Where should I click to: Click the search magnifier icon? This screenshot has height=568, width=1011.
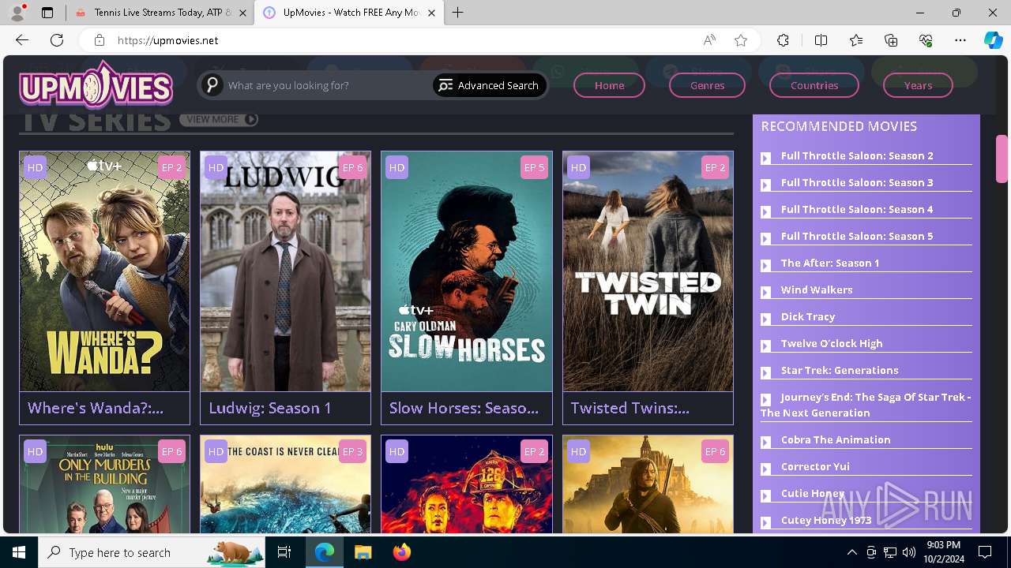click(212, 85)
